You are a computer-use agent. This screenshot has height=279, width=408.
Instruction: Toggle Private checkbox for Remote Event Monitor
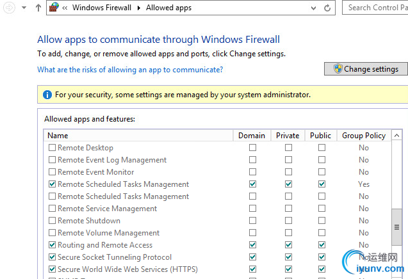(x=288, y=172)
